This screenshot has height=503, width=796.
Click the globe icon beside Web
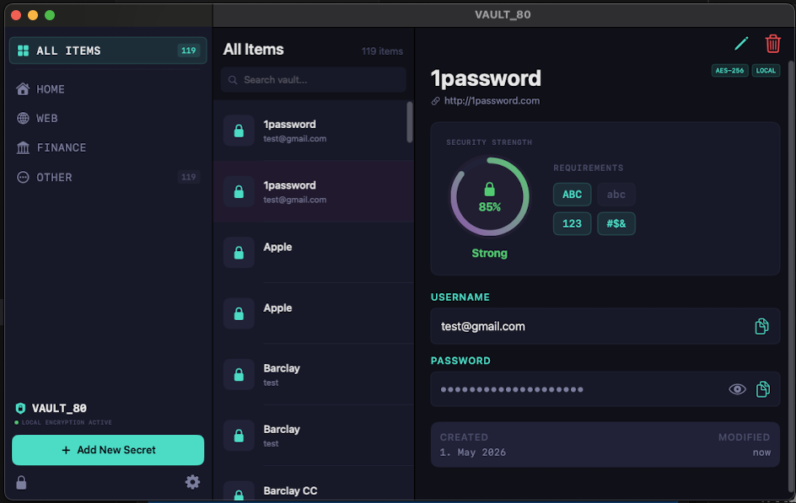23,119
